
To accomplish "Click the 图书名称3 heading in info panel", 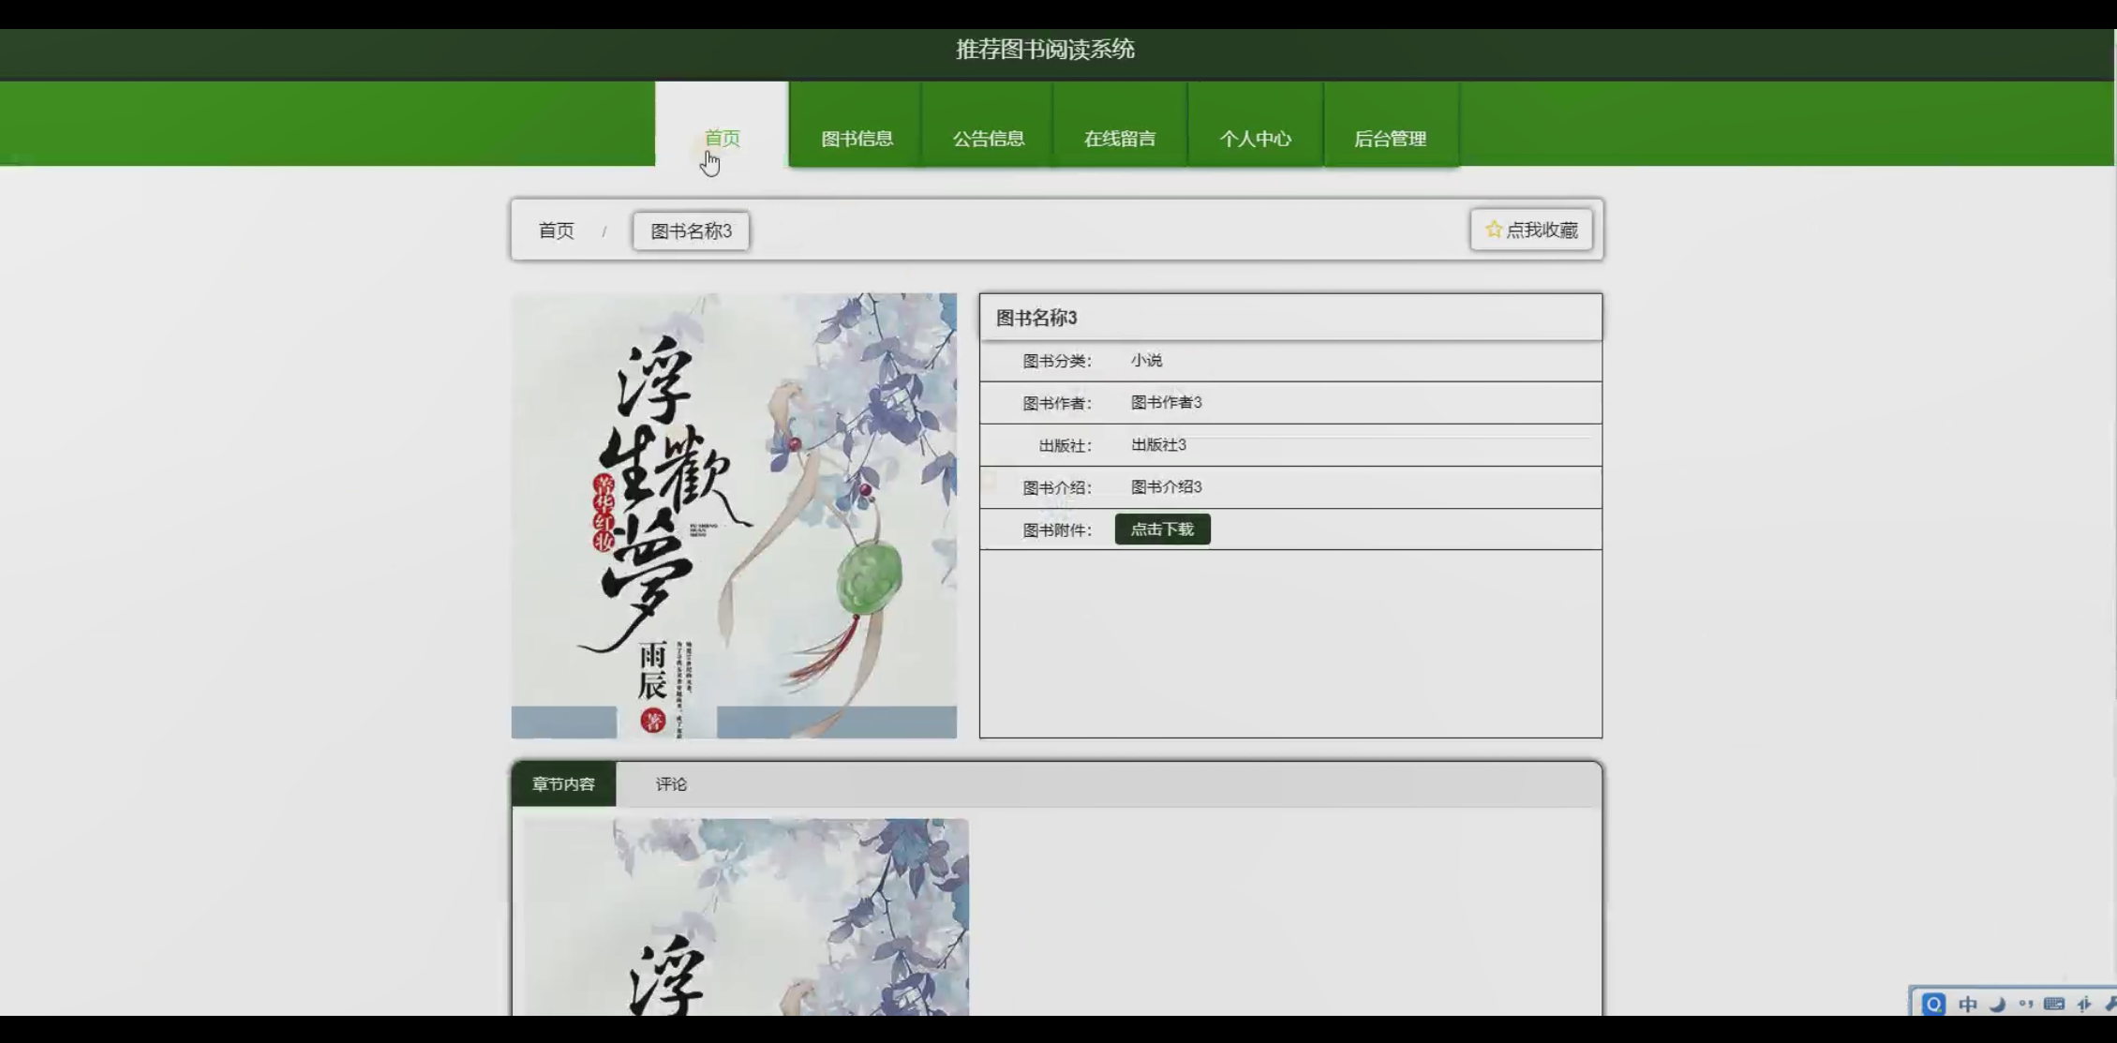I will pyautogui.click(x=1036, y=318).
